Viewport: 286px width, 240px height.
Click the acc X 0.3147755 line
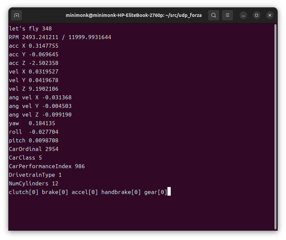[34, 46]
